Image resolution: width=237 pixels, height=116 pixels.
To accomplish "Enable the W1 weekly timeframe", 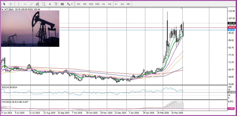I will [122, 4].
